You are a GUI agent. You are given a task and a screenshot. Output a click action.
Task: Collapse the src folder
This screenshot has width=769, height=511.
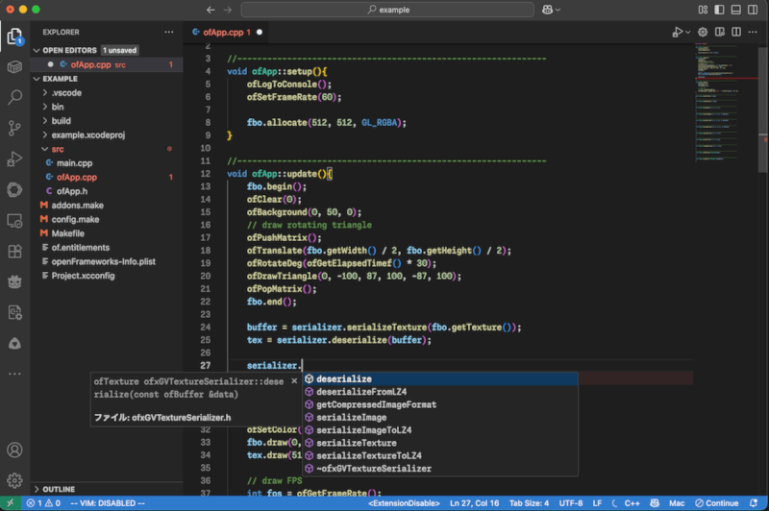click(45, 149)
